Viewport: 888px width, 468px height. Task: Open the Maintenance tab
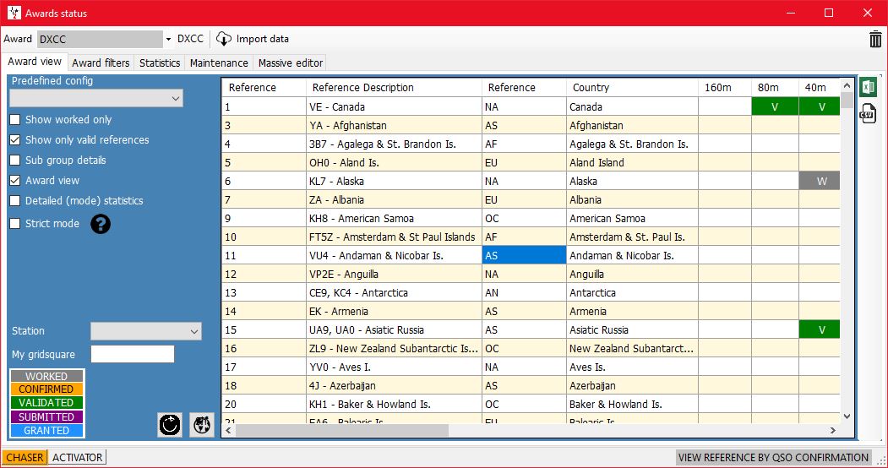coord(219,63)
